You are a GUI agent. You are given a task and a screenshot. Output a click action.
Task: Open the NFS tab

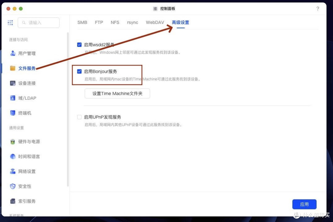click(x=115, y=22)
